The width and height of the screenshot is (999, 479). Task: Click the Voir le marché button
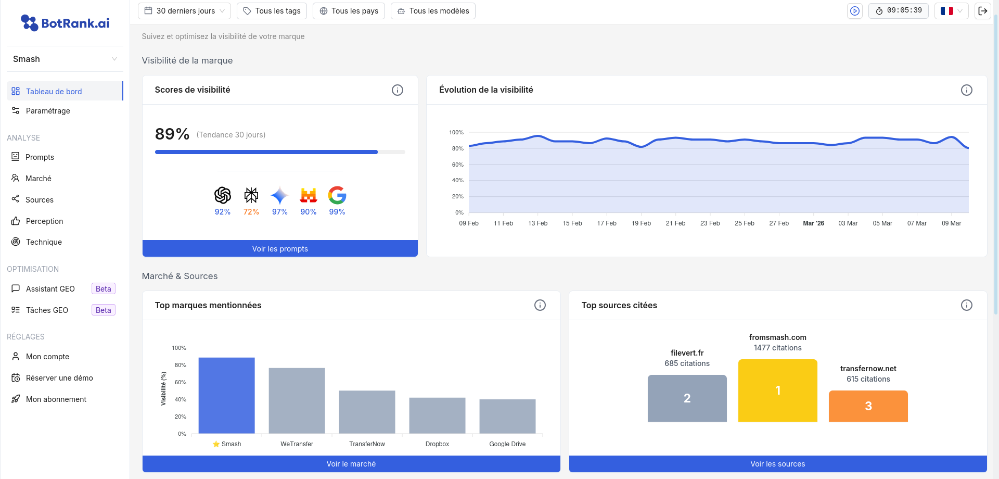tap(351, 464)
